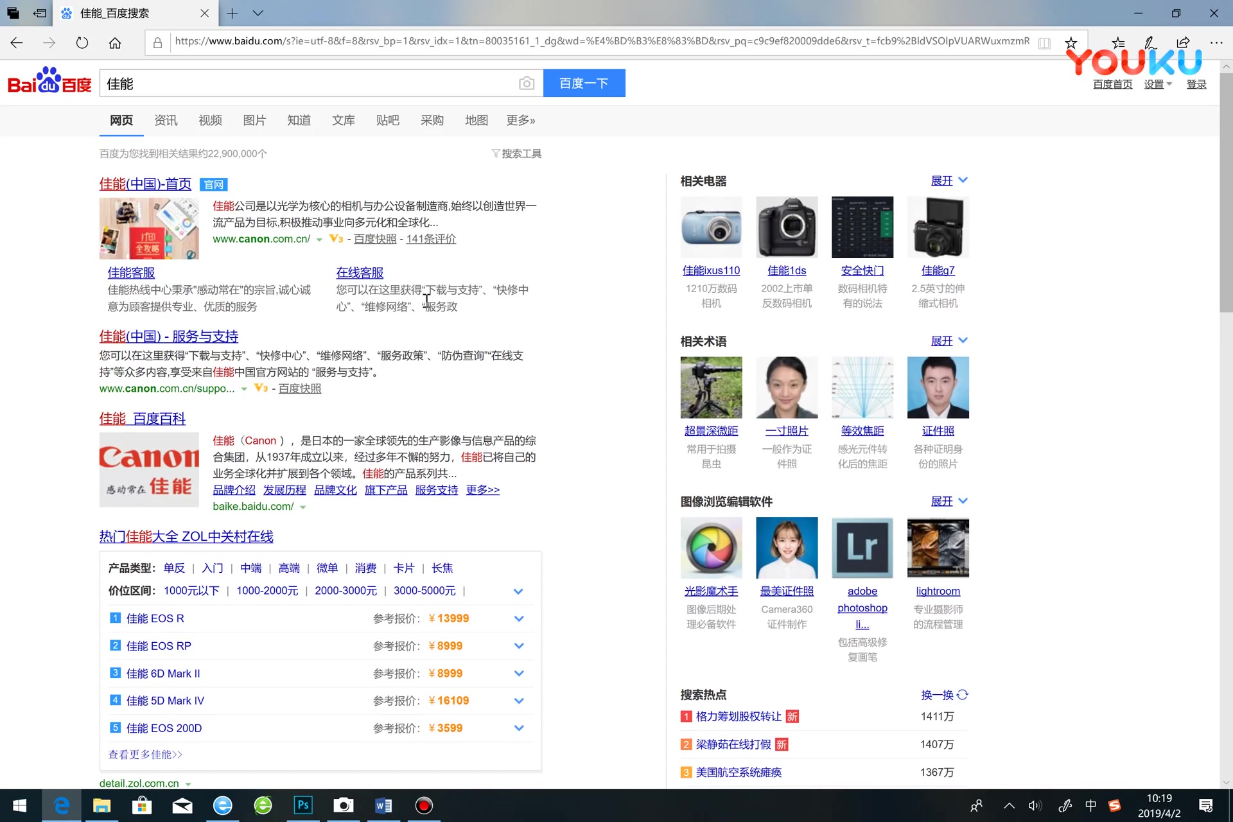
Task: Open 佳能(中国)-首页 result link
Action: tap(145, 184)
